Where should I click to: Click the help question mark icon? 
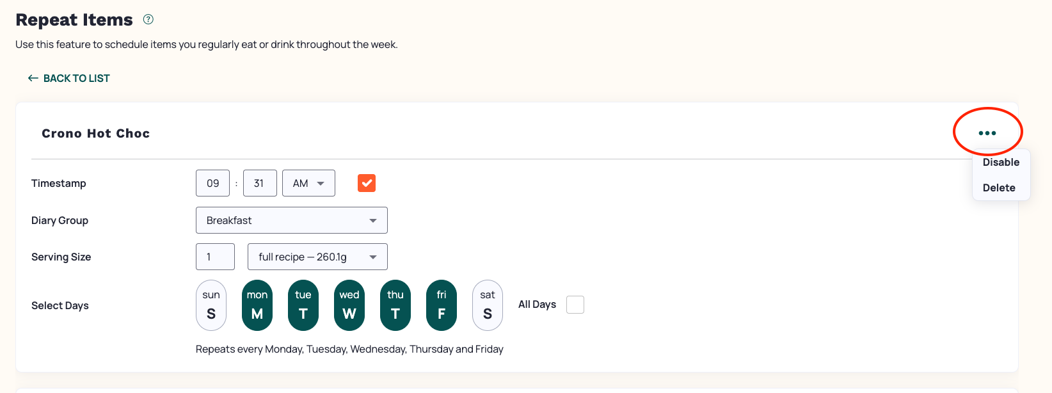tap(148, 19)
